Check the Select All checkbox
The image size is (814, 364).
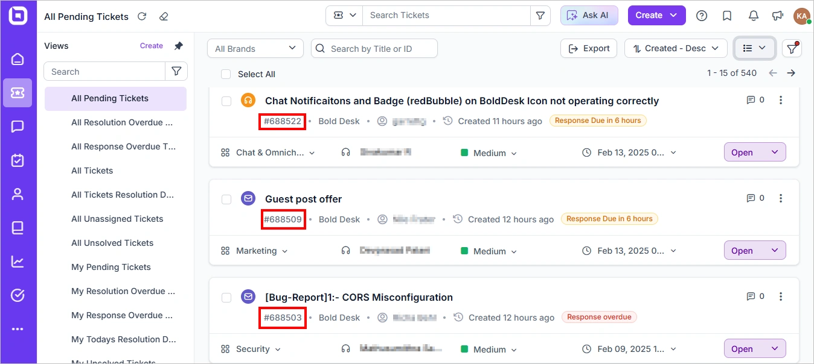[226, 74]
